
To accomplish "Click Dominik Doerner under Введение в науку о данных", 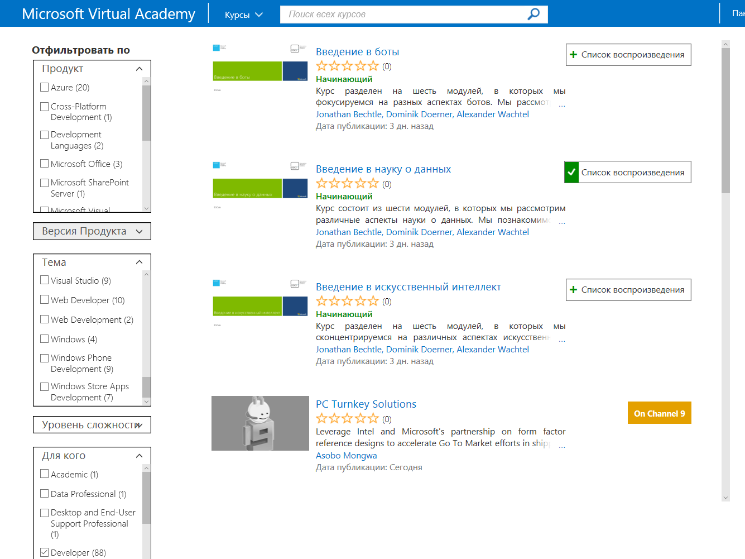I will [420, 232].
